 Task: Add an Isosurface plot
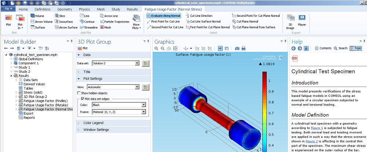coord(63,22)
